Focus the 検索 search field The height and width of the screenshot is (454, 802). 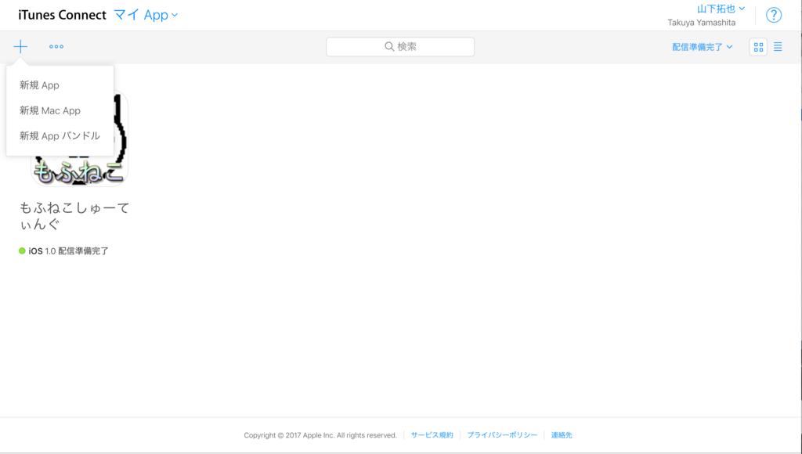tap(400, 47)
